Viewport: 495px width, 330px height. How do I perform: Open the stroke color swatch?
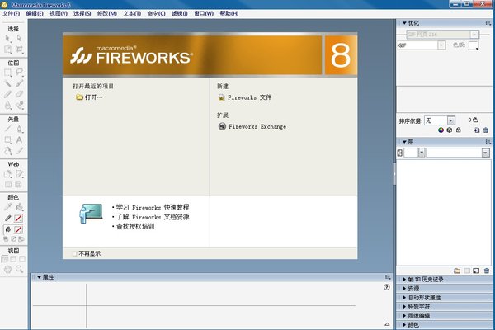coord(18,218)
